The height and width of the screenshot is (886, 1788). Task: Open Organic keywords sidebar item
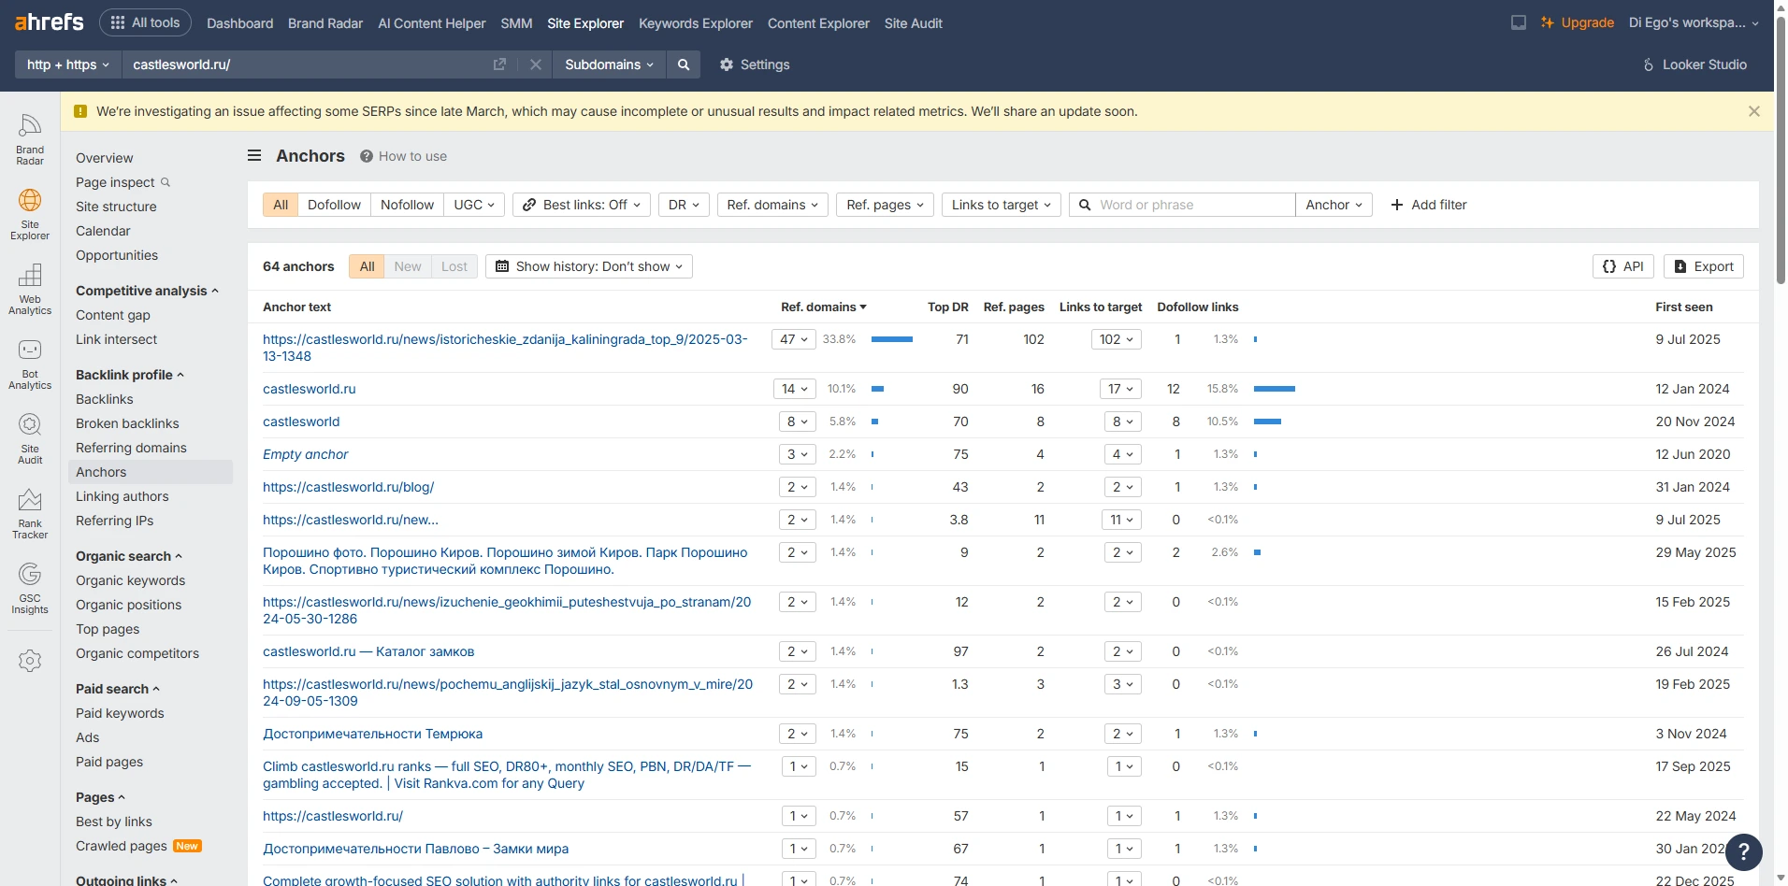click(131, 580)
